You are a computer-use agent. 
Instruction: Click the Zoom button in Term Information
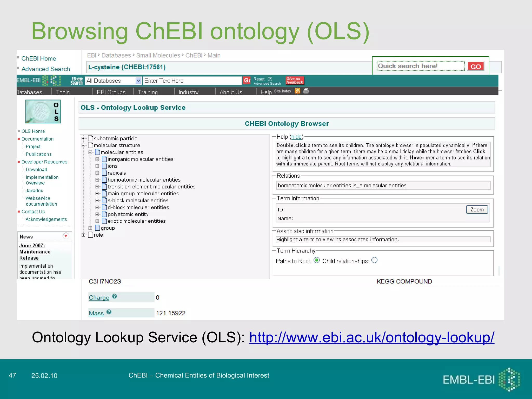(477, 210)
